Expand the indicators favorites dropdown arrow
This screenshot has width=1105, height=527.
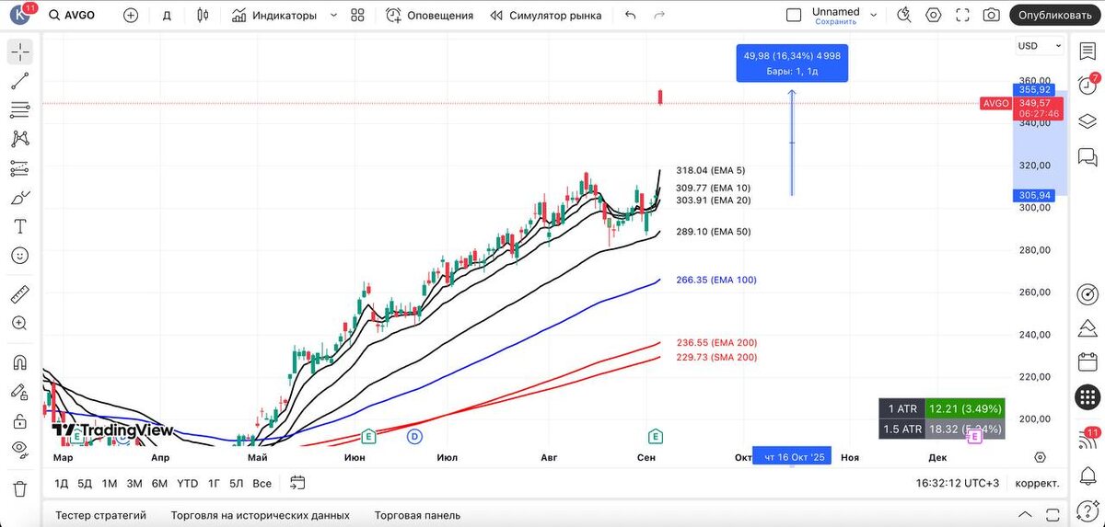333,15
